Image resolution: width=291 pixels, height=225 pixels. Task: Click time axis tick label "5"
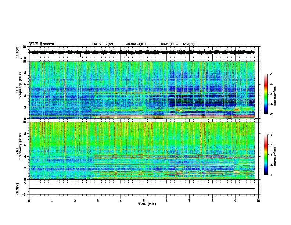(144, 201)
